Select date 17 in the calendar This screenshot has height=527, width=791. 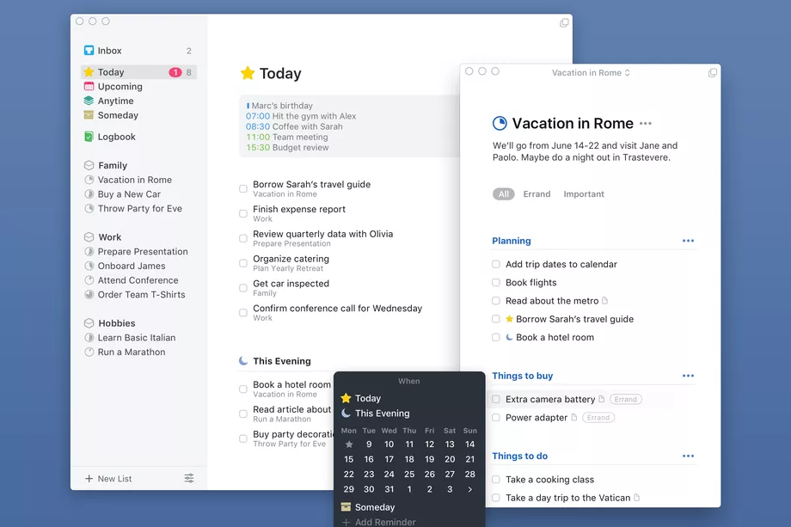pyautogui.click(x=389, y=459)
